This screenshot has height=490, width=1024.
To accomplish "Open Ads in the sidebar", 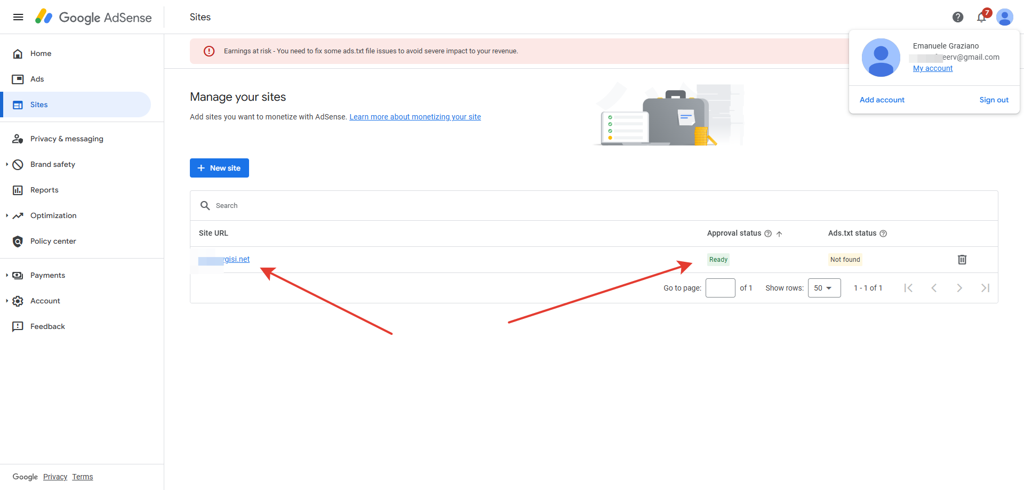I will 75,79.
